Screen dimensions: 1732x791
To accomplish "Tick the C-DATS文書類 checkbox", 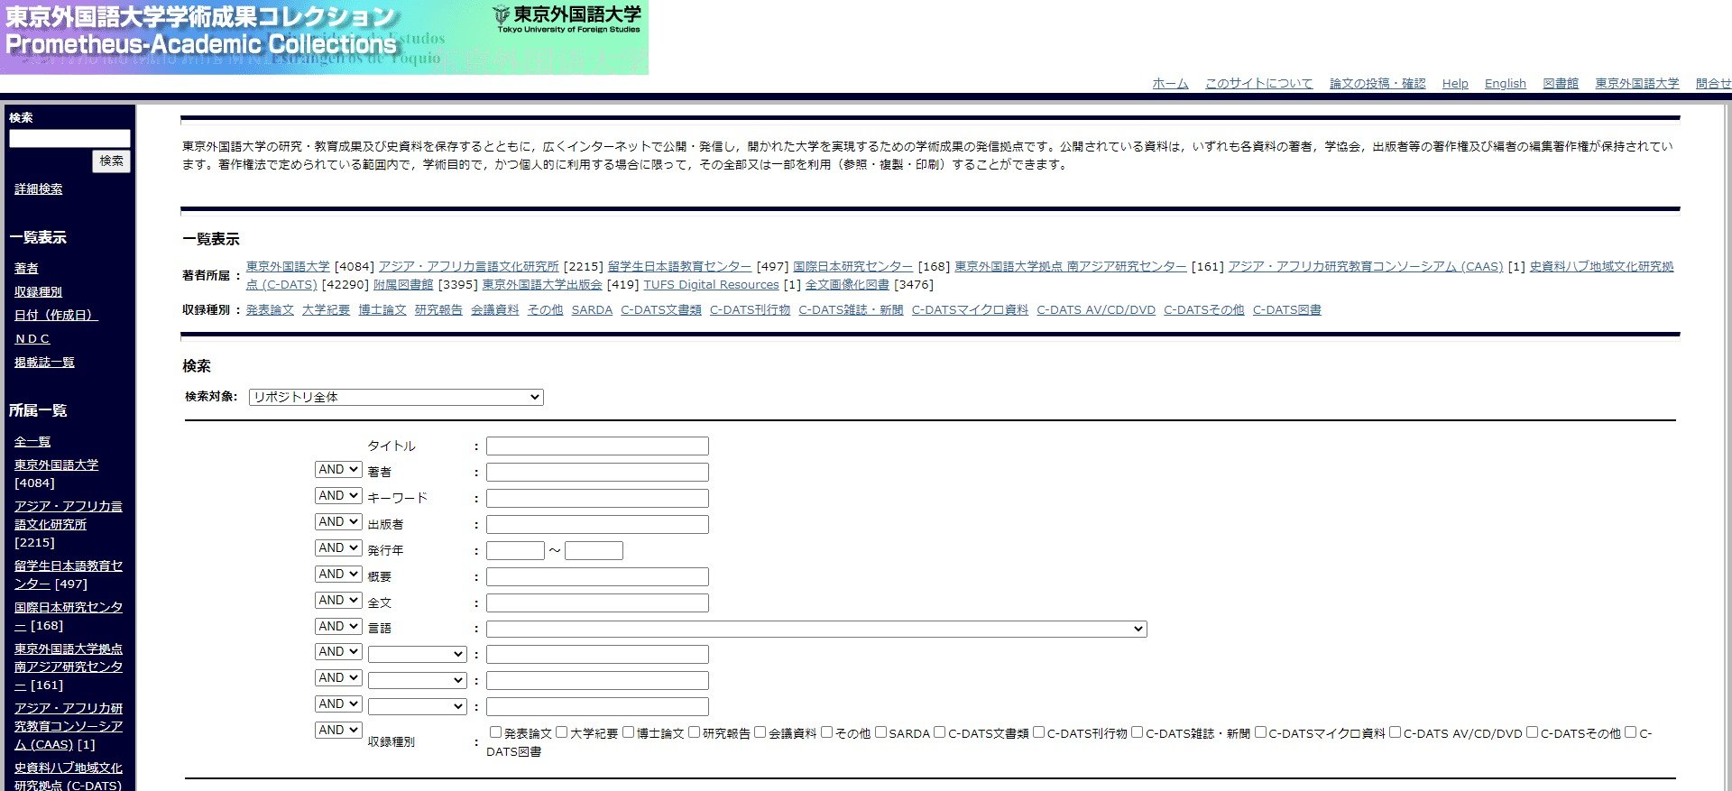I will point(939,732).
